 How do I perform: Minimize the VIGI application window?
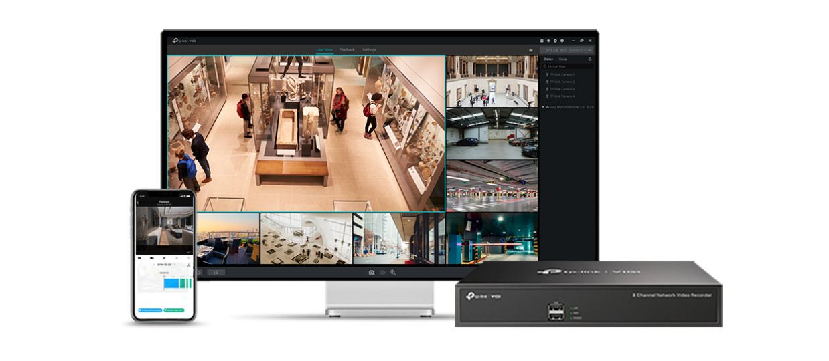click(573, 41)
